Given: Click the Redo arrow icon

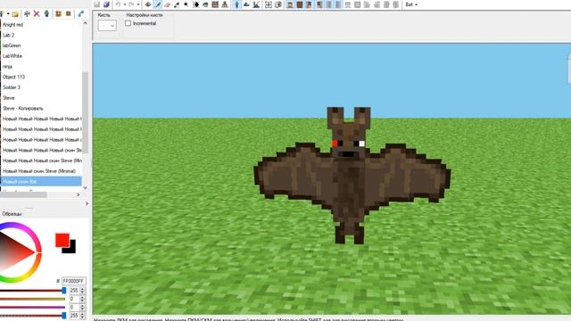Looking at the screenshot, I should [x=131, y=4].
